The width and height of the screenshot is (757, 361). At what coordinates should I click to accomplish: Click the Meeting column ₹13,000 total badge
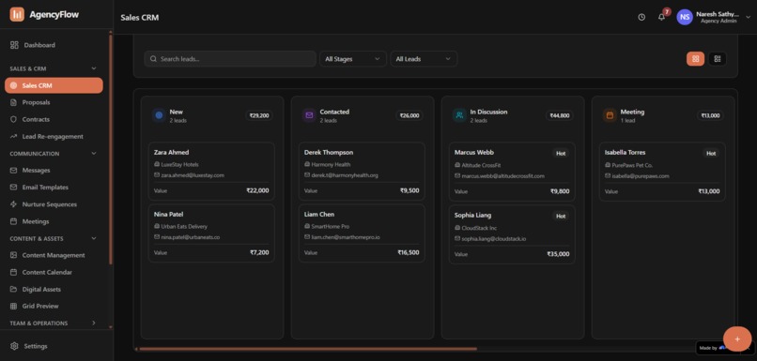[x=710, y=115]
